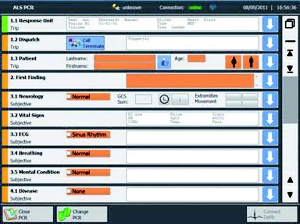Expand the 3.1 Neurology section arrow
The width and height of the screenshot is (300, 224).
tap(270, 100)
